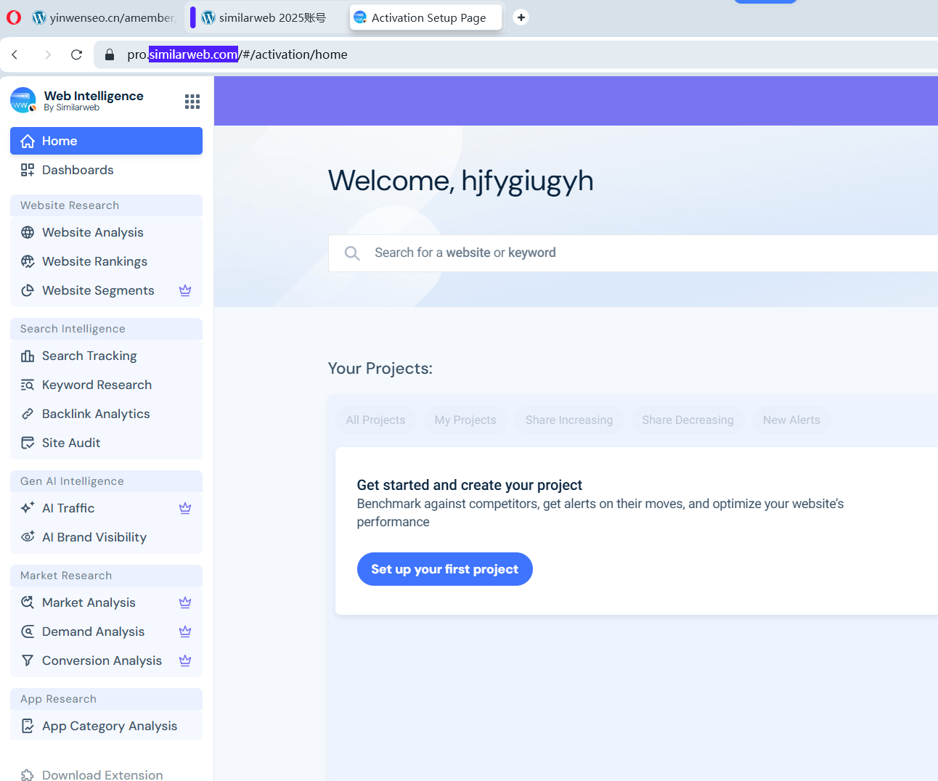Switch to the My Projects filter
This screenshot has width=938, height=781.
point(465,420)
